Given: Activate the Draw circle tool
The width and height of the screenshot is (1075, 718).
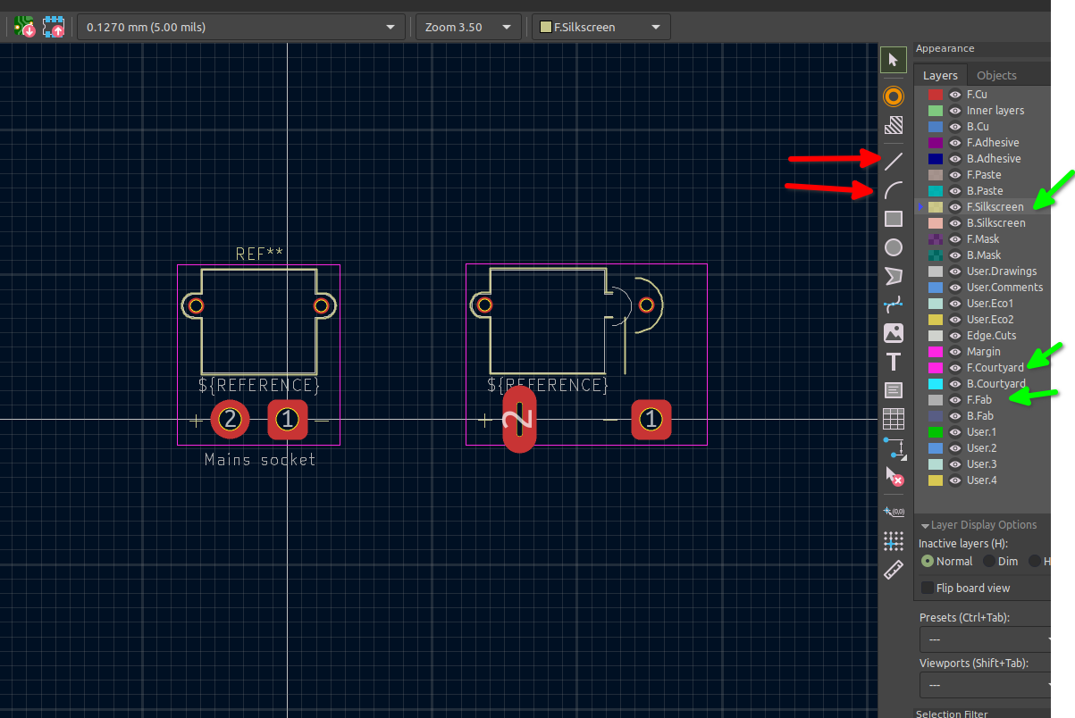Looking at the screenshot, I should pos(893,247).
